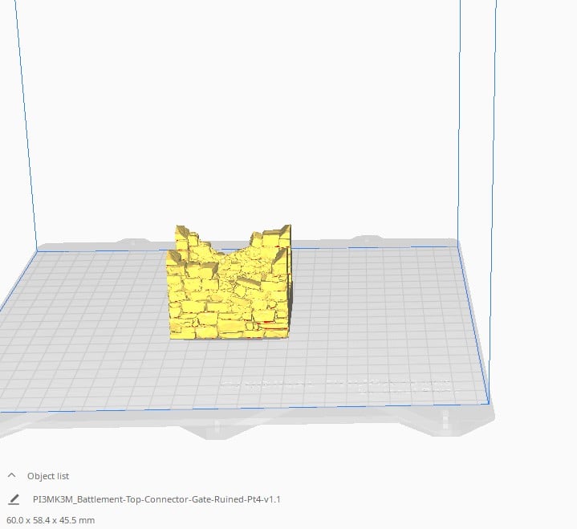This screenshot has height=529, width=577.
Task: Select the PI3MK3M_Battlement-Top-Connector-Gate-Ruined-Pt4-v1.1 object entry
Action: tap(156, 499)
